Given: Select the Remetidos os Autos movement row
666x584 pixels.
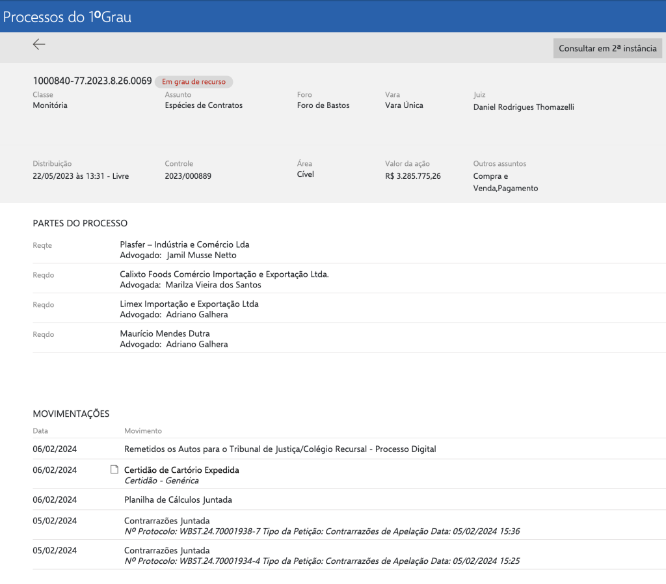Looking at the screenshot, I should tap(280, 449).
